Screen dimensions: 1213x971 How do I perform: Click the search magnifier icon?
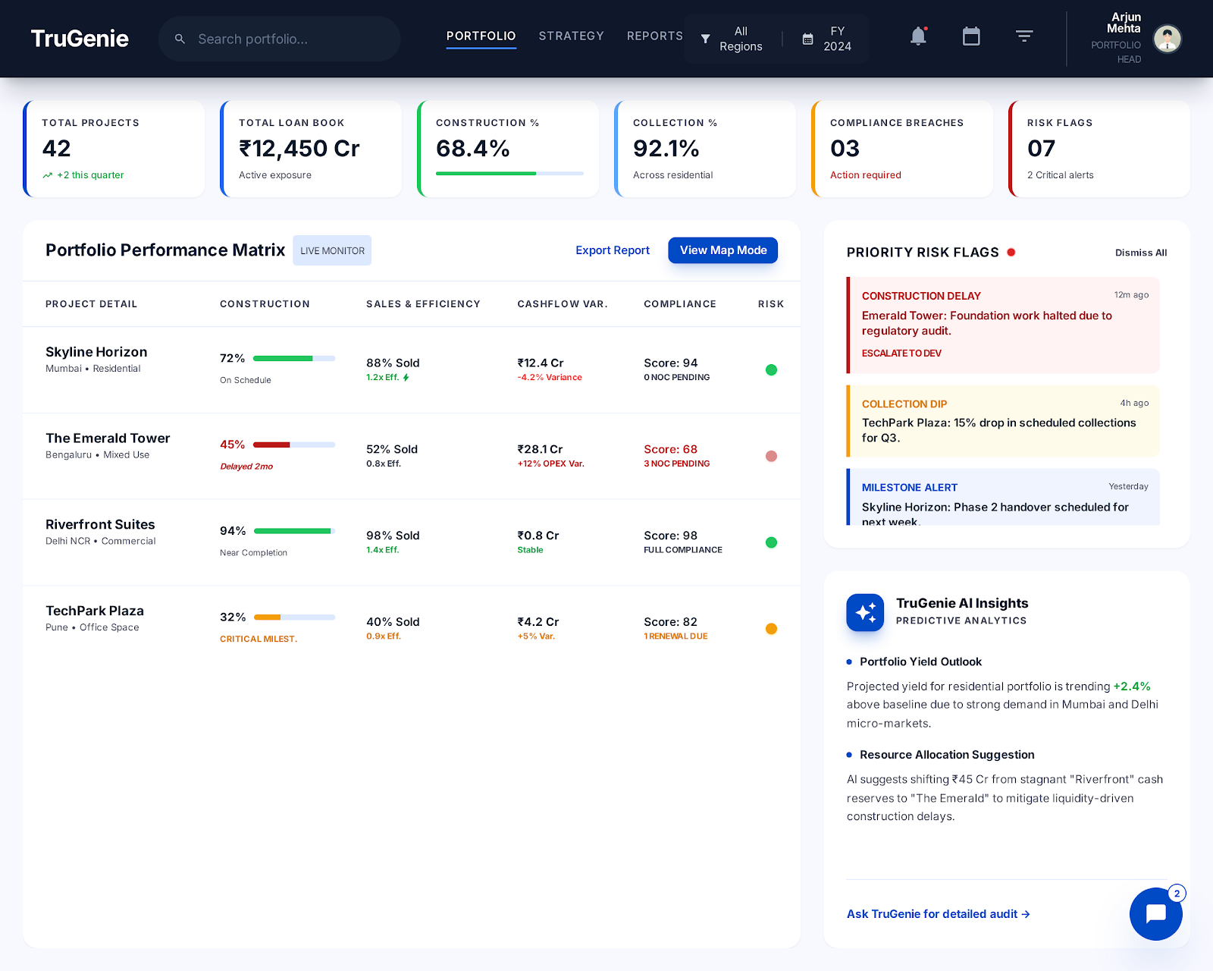(x=180, y=39)
